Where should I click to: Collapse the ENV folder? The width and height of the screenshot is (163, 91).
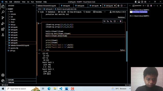tap(8, 12)
